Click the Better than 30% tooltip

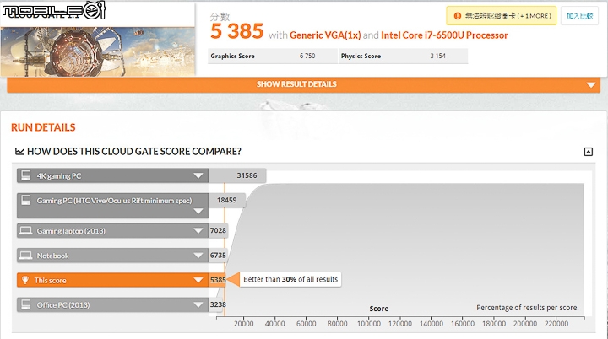(290, 279)
